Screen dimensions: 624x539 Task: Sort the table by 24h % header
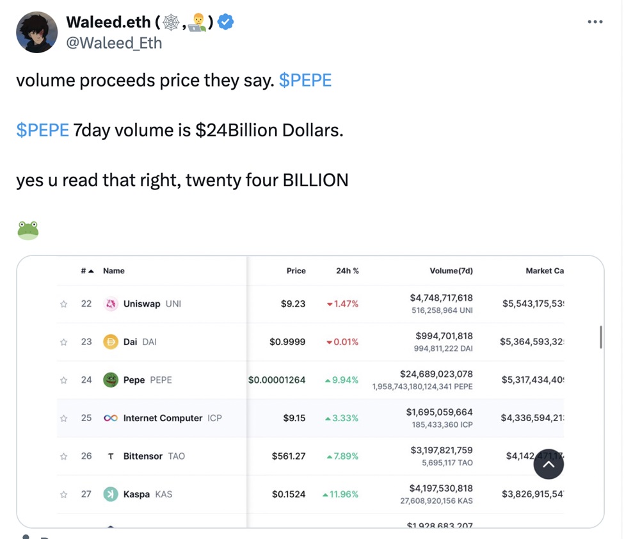click(347, 271)
